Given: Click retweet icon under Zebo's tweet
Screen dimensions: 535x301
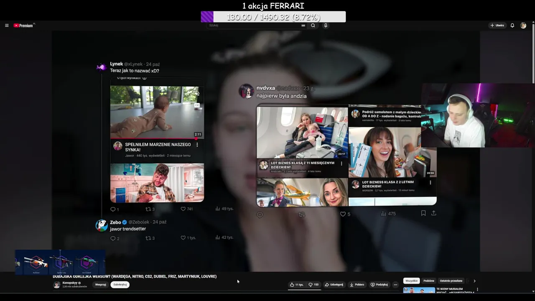Looking at the screenshot, I should [148, 238].
